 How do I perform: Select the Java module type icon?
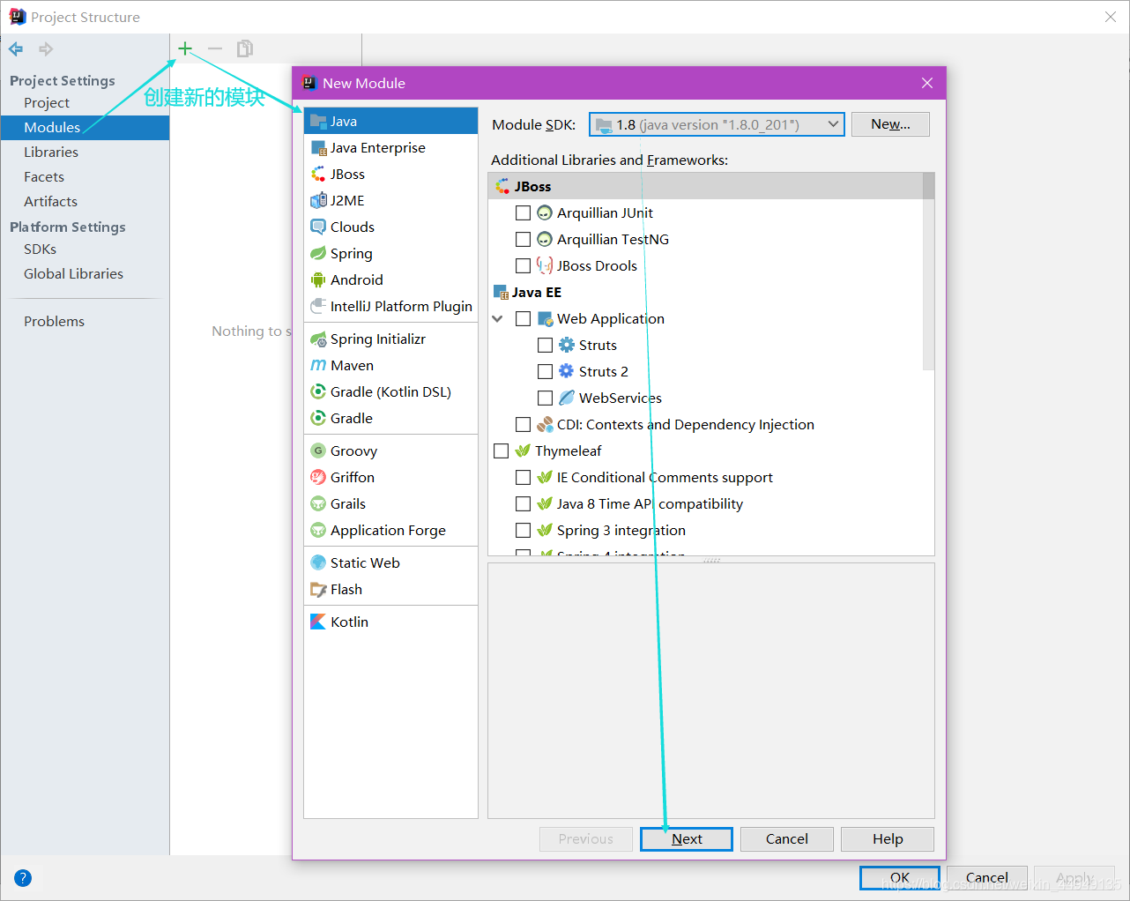tap(318, 121)
